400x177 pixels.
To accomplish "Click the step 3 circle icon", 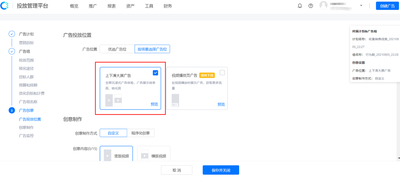I will pos(12,110).
